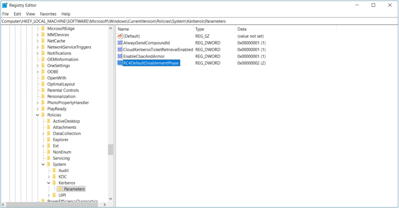The height and width of the screenshot is (208, 399).
Task: Open the View menu
Action: (30, 14)
